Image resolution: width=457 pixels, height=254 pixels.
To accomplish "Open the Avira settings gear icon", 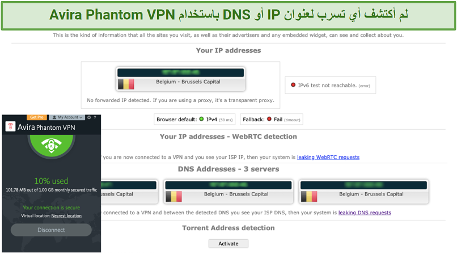I will (x=89, y=117).
